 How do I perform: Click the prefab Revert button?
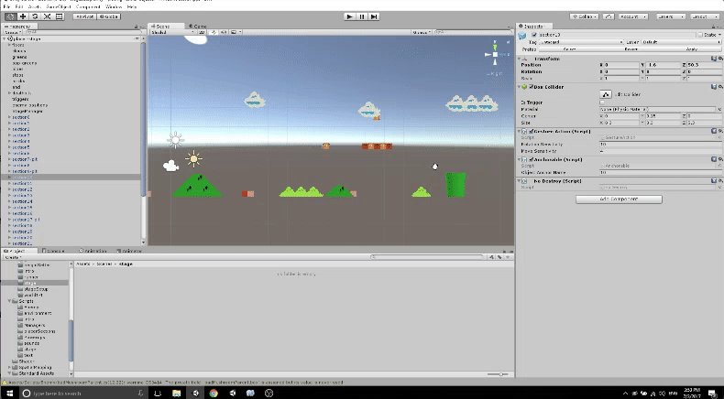(x=631, y=49)
